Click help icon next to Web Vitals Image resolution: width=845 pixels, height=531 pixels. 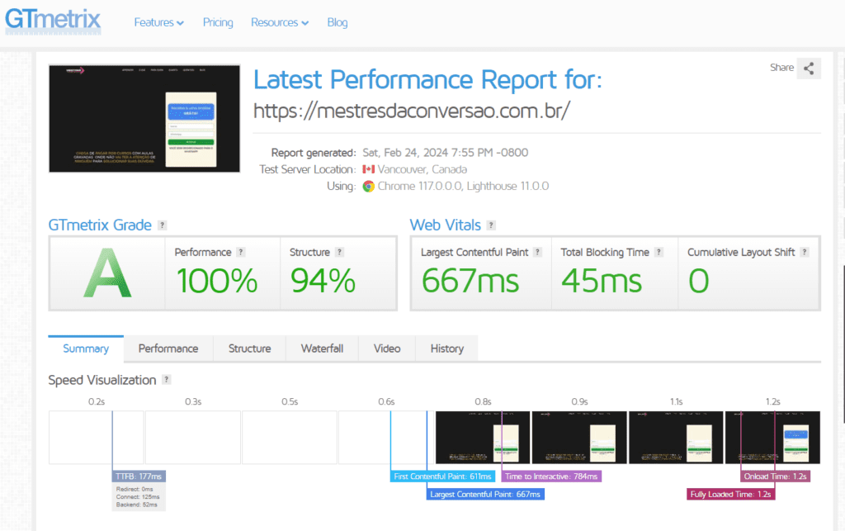(491, 225)
